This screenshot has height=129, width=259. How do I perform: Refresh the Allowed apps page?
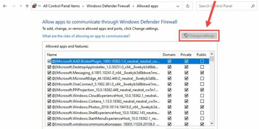188,6
